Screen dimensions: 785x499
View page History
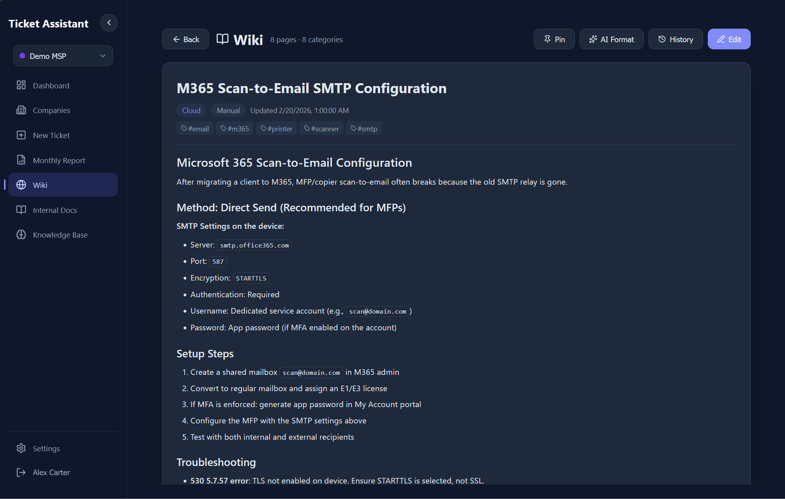(676, 39)
